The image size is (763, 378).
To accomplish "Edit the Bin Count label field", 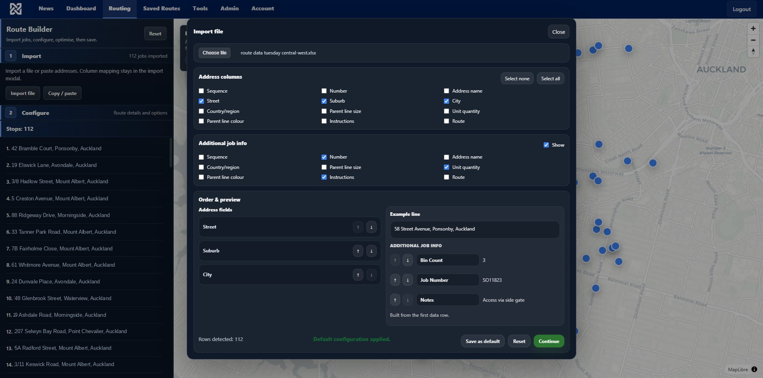I will coord(447,260).
